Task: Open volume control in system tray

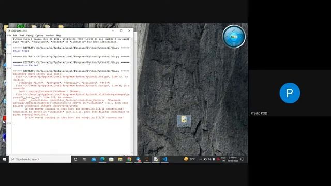Action: [x=209, y=159]
